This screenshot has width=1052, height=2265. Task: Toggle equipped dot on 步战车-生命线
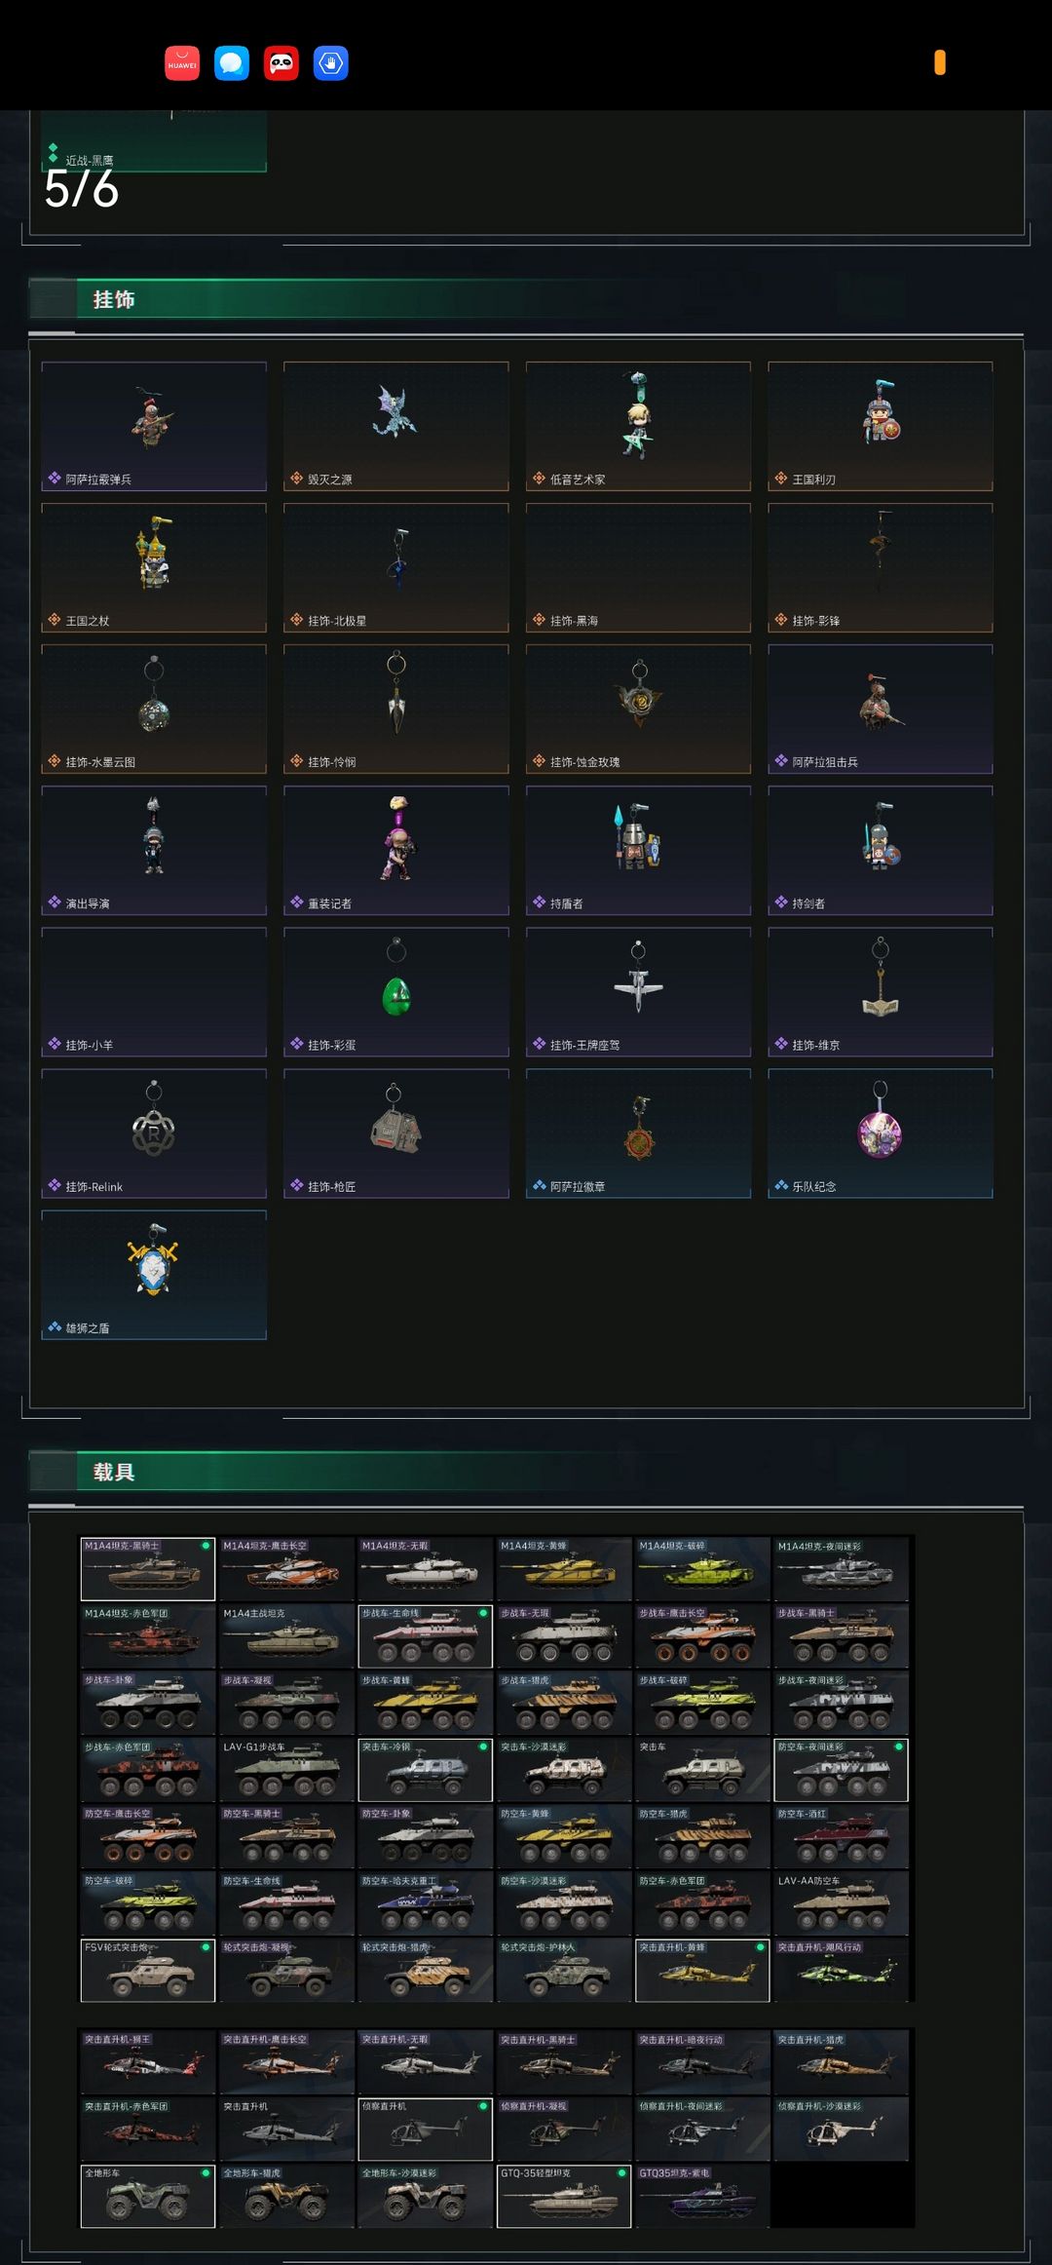pyautogui.click(x=483, y=1613)
